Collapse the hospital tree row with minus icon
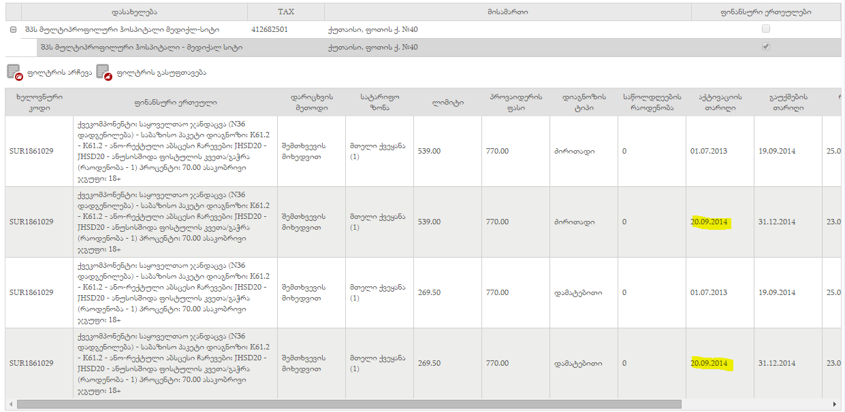845x412 pixels. [x=13, y=30]
